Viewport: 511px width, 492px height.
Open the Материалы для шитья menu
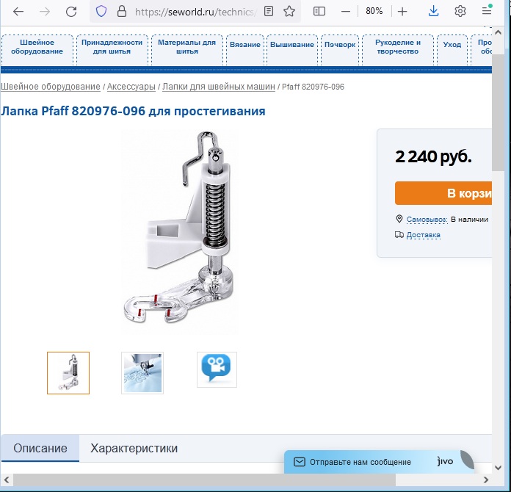tap(186, 50)
